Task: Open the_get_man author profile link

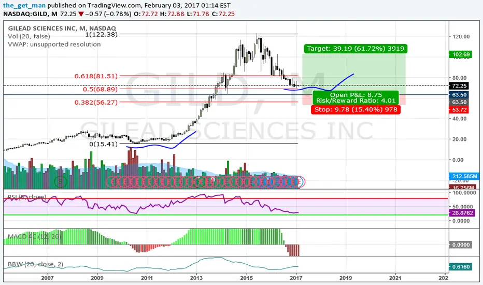Action: point(24,6)
